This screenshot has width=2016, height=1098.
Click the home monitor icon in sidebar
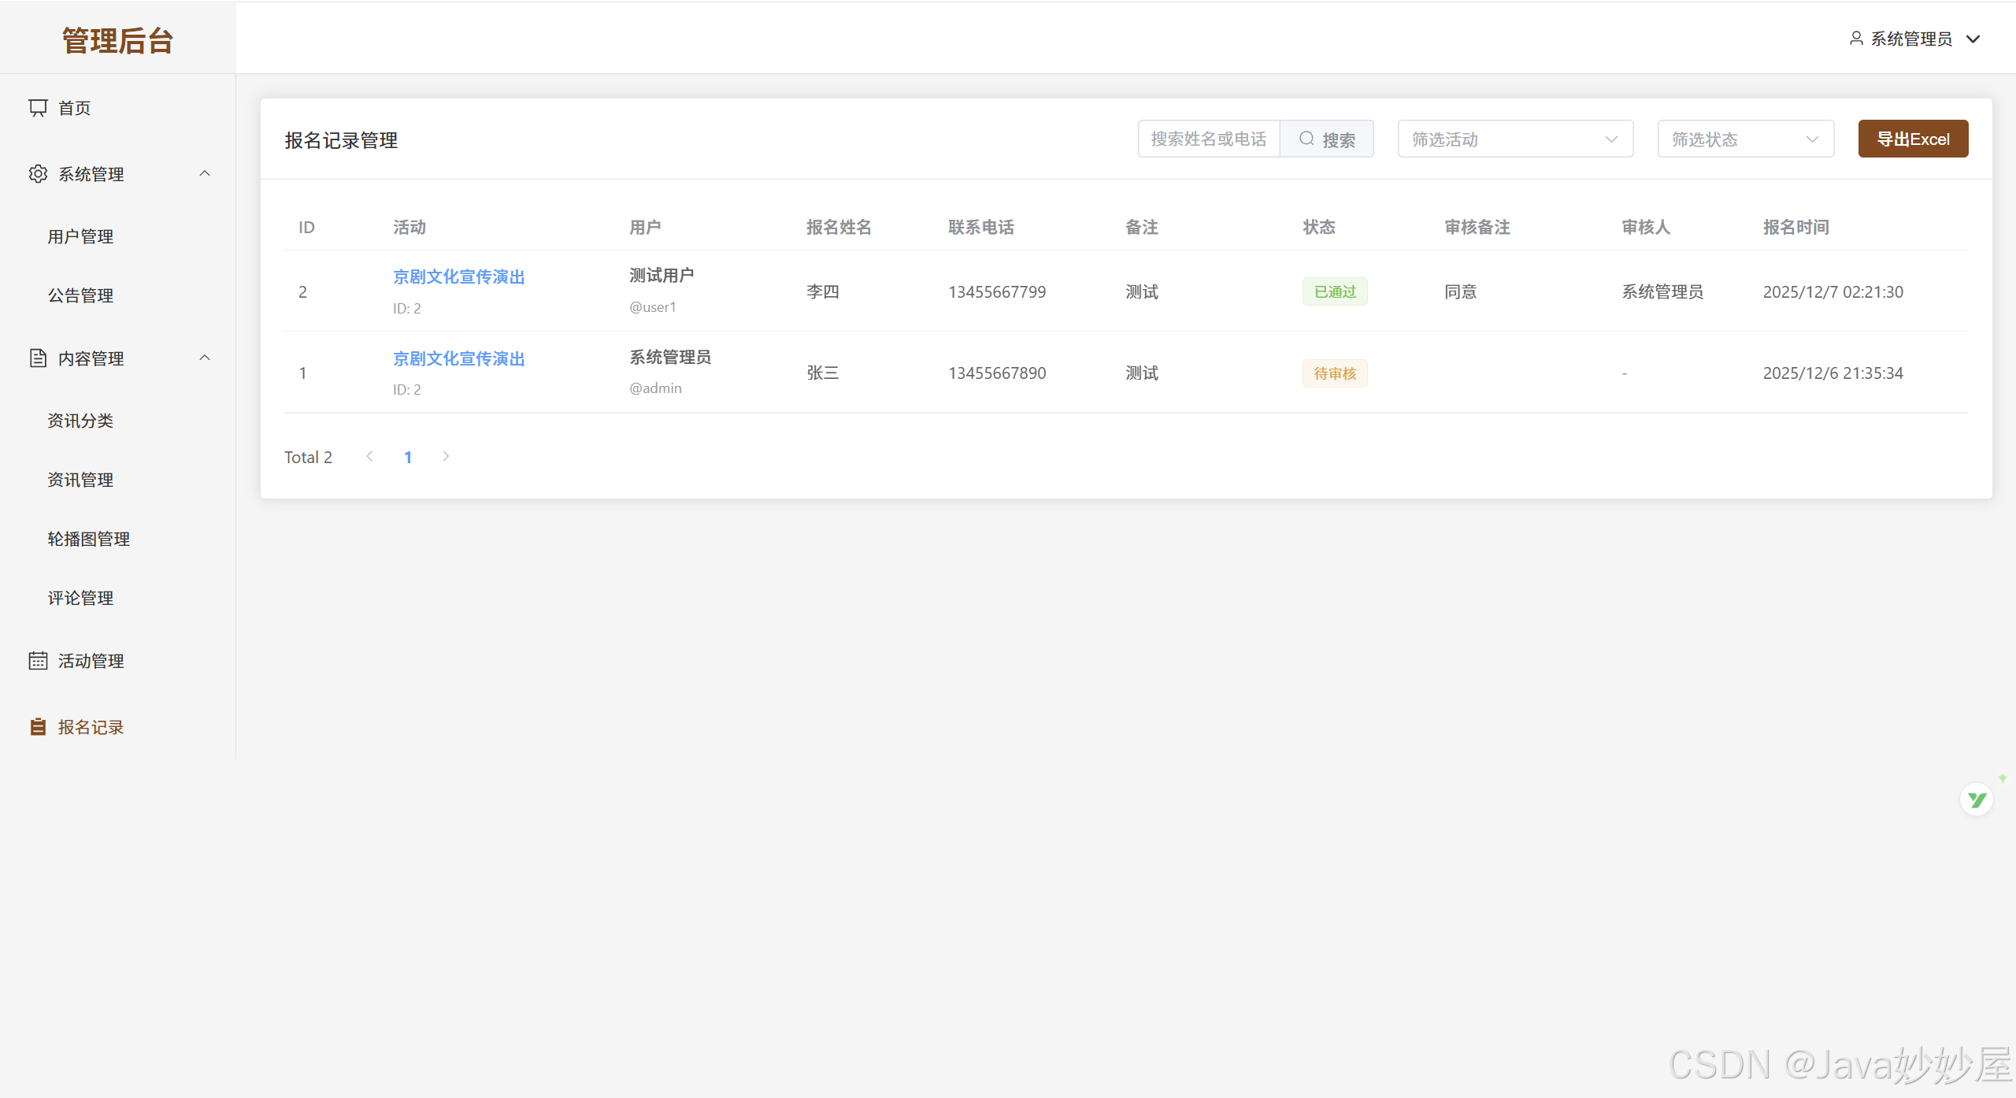[38, 108]
